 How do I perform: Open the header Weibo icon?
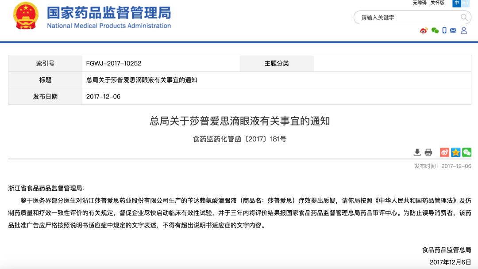424,30
